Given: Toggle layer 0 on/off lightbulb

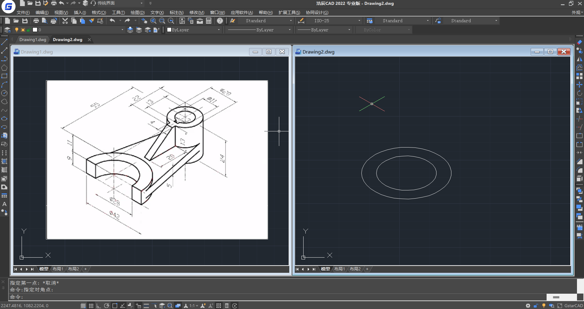Looking at the screenshot, I should pos(16,30).
